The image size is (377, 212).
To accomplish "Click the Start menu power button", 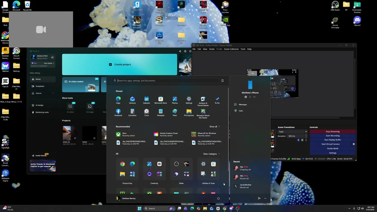I will pos(218,198).
